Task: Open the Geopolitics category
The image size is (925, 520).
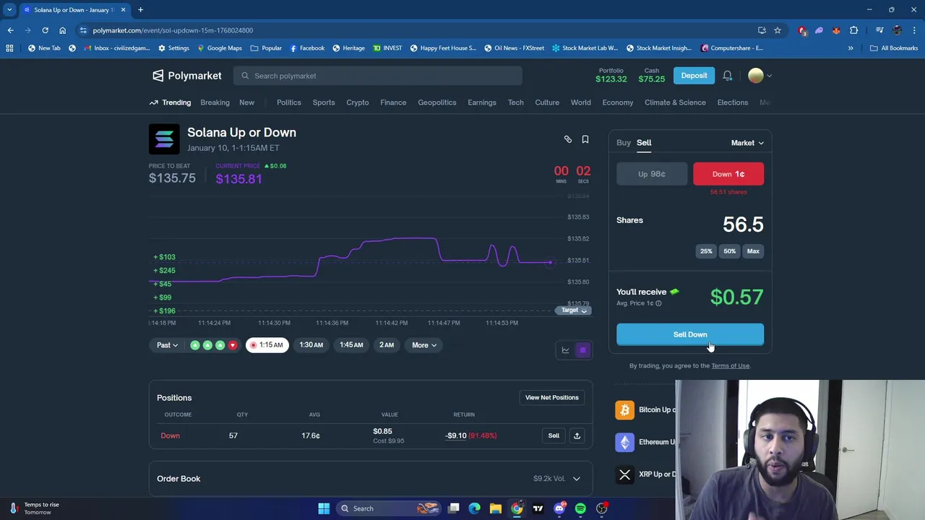Action: [437, 103]
